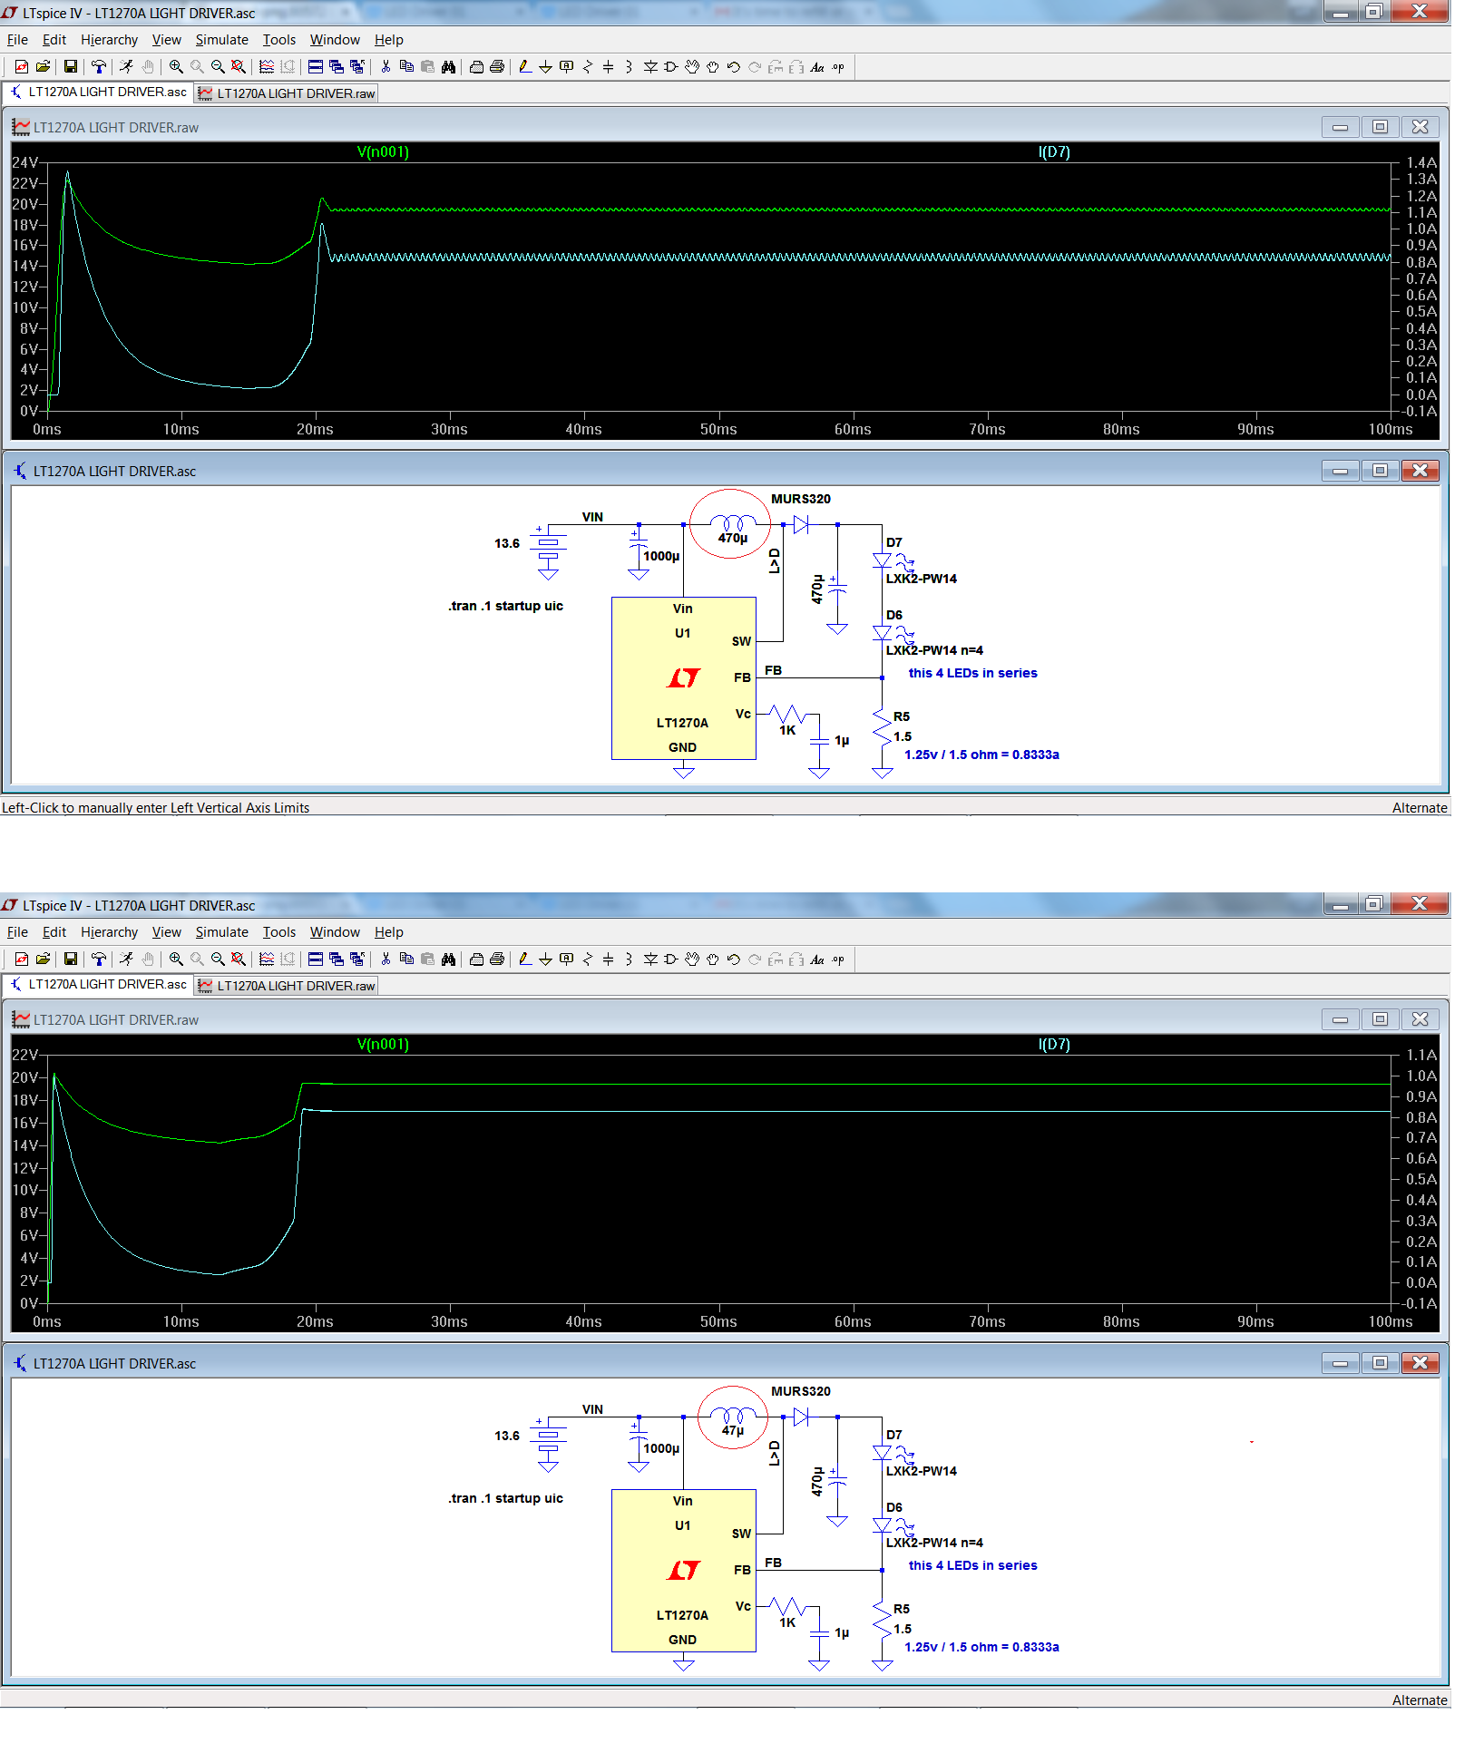The height and width of the screenshot is (1763, 1484).
Task: Switch to LT1270A LIGHT DRIVER.raw tab in upper window
Action: coord(286,93)
